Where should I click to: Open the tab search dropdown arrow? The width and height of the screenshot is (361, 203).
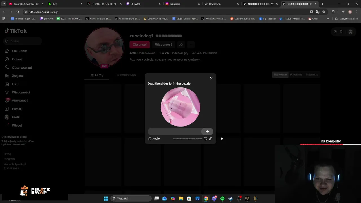tap(4, 4)
